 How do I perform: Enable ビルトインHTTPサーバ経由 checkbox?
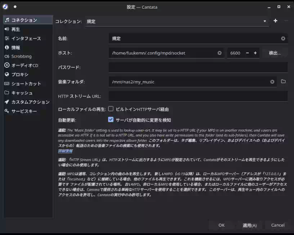click(111, 109)
